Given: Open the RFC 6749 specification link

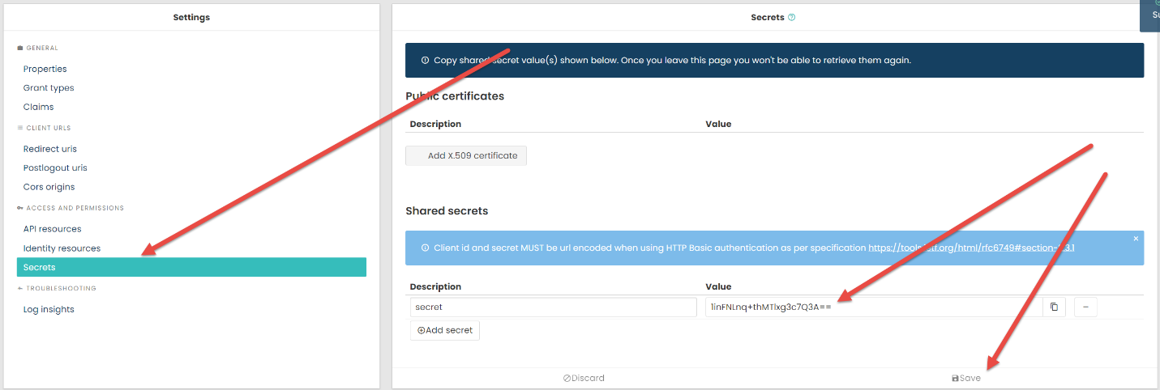Looking at the screenshot, I should 971,248.
